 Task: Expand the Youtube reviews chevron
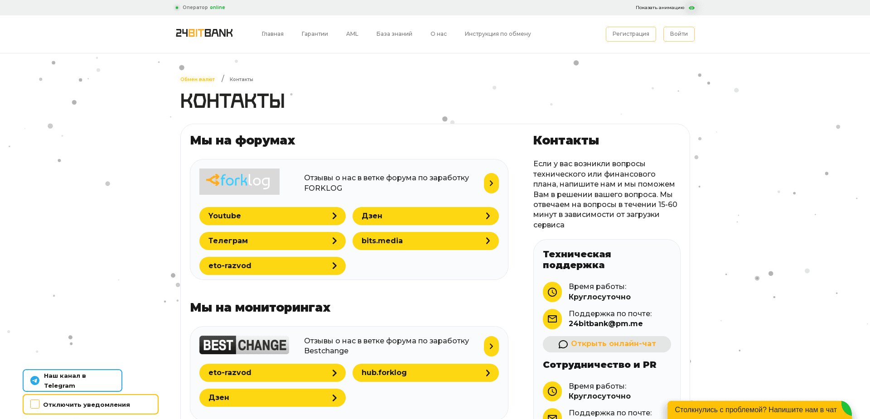point(335,216)
